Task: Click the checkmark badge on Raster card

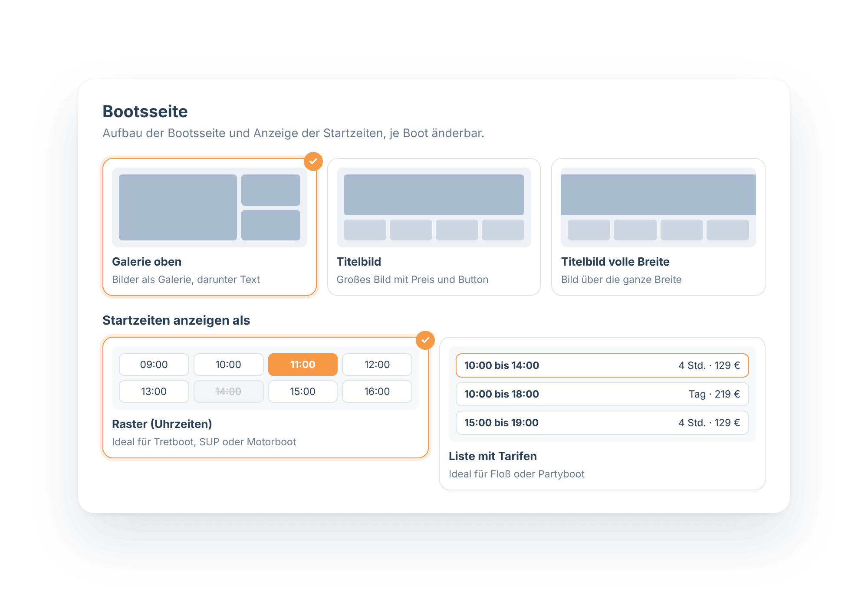Action: pos(425,340)
